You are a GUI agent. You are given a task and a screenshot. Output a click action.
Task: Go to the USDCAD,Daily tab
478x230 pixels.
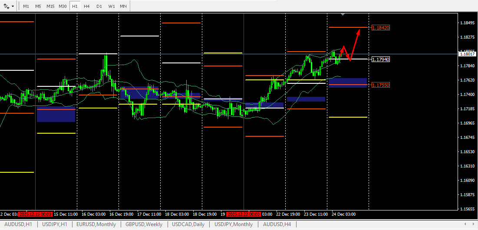[188, 224]
